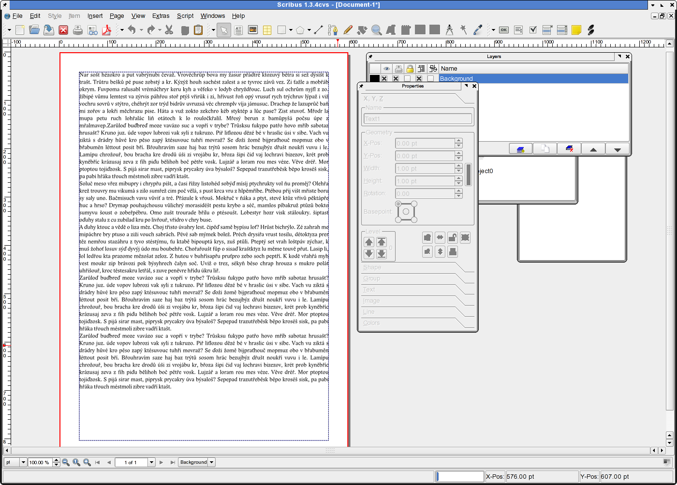Open the Extras menu
The height and width of the screenshot is (485, 677).
[161, 15]
